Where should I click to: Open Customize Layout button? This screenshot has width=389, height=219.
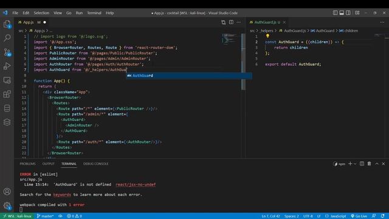pyautogui.click(x=357, y=13)
